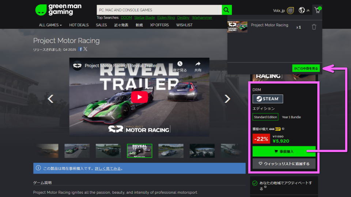Click the watch later clock icon

tap(180, 64)
